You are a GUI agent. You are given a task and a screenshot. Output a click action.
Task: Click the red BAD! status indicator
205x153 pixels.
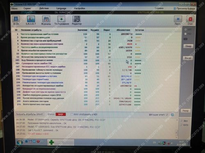pyautogui.click(x=61, y=114)
